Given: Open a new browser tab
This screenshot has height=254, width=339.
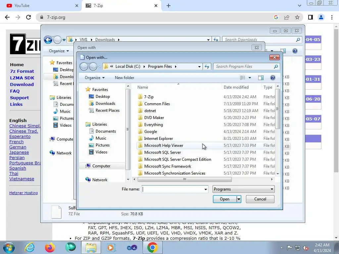Looking at the screenshot, I should [x=169, y=6].
